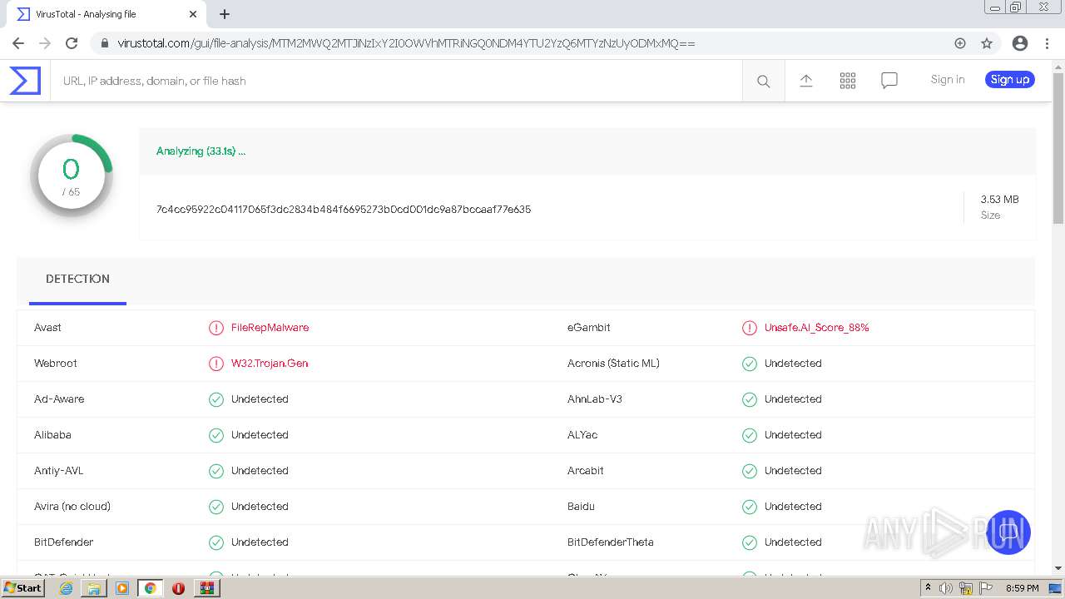Go back with browser back arrow

18,43
